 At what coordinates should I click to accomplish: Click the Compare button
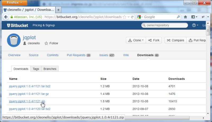tap(175, 40)
